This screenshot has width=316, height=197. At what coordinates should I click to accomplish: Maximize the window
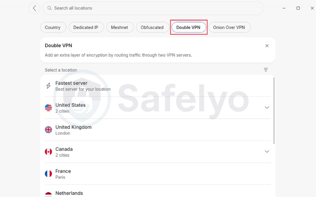pyautogui.click(x=298, y=8)
